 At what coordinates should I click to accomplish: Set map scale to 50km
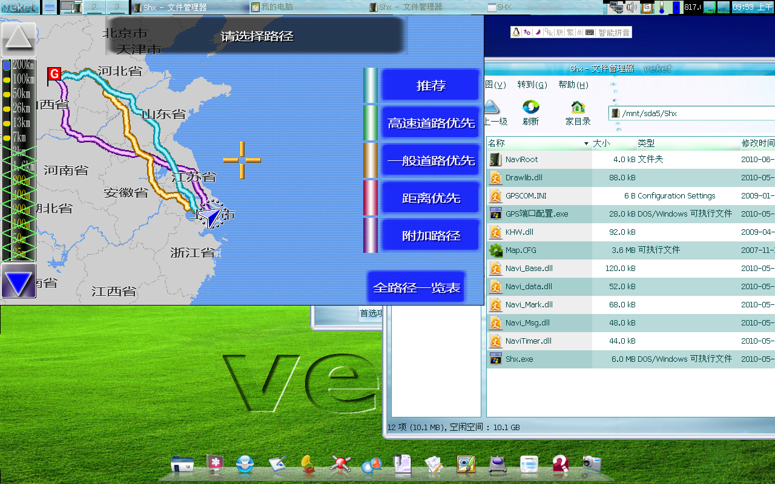(19, 94)
